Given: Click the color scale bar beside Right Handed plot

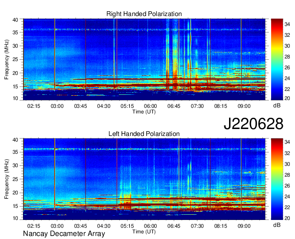Looking at the screenshot, I should point(277,59).
